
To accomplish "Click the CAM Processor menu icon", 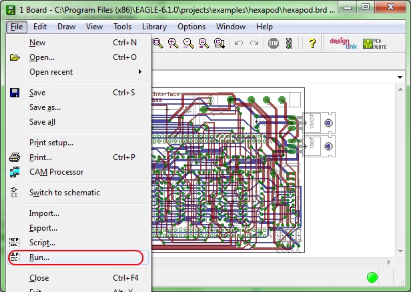I will [15, 172].
